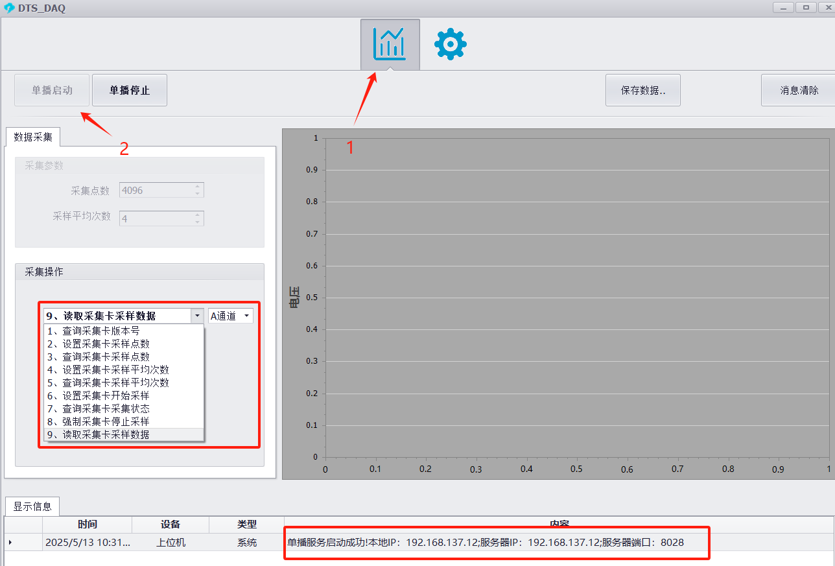Open the chart data acquisition view icon
Screen dimensions: 835x566
[390, 44]
